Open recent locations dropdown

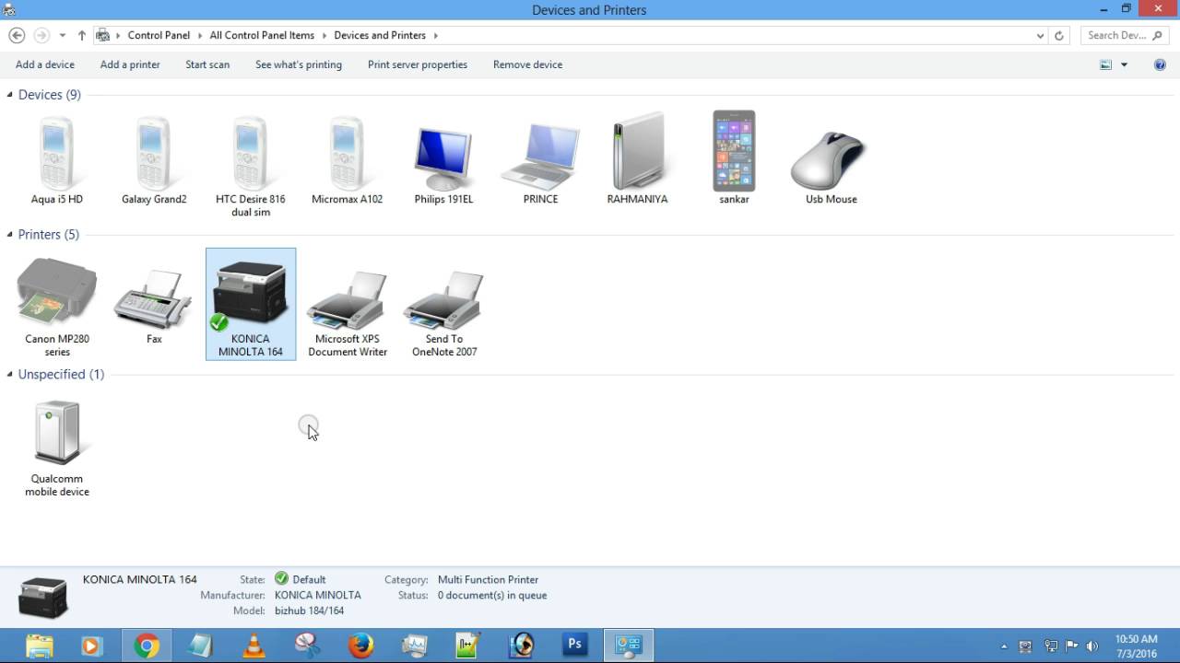tap(62, 35)
